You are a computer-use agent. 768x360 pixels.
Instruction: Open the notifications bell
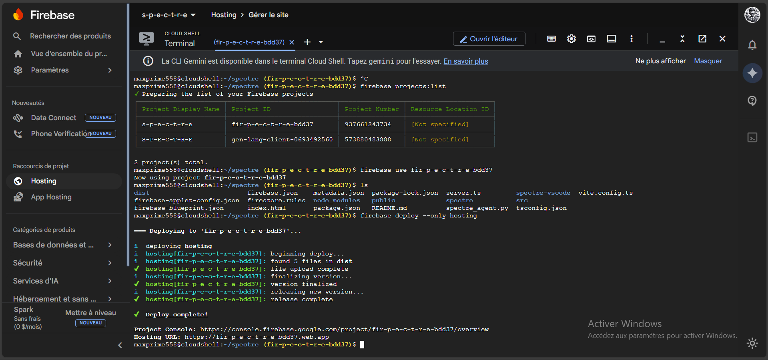click(752, 45)
